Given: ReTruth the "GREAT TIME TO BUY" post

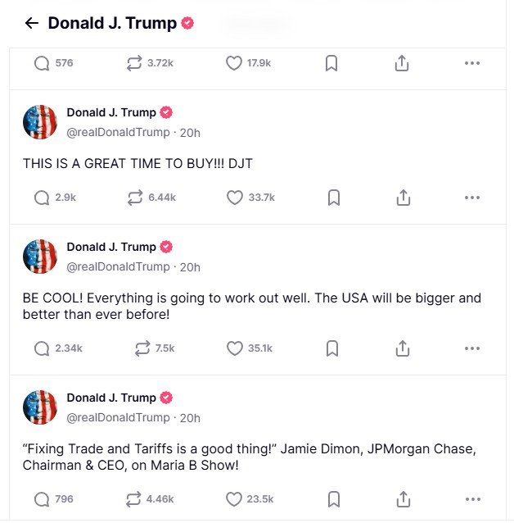Looking at the screenshot, I should (136, 198).
